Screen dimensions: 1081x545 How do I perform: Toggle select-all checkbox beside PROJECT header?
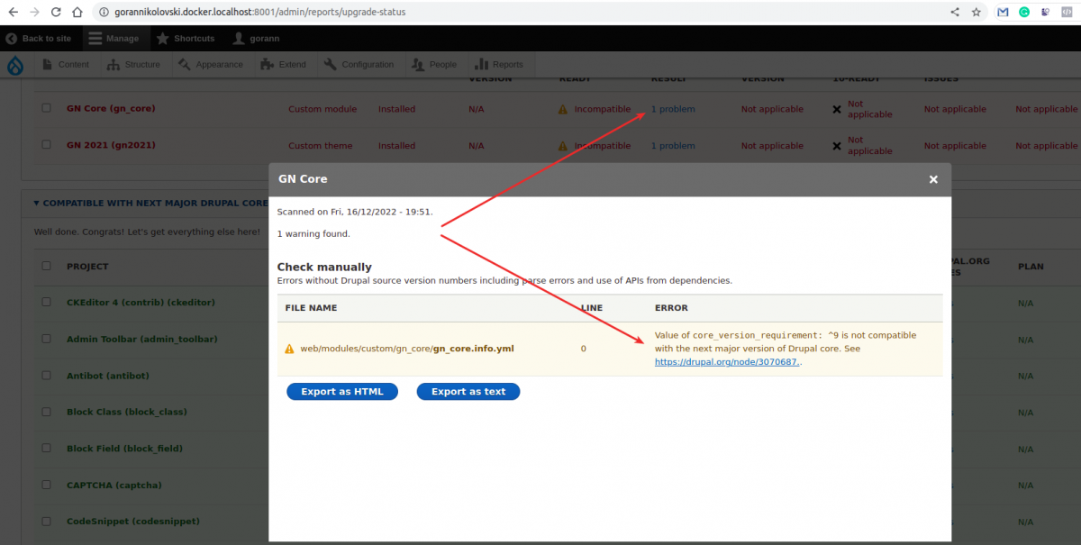[47, 266]
